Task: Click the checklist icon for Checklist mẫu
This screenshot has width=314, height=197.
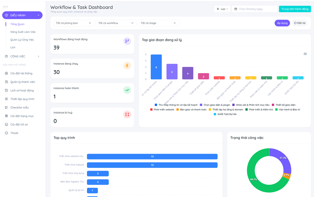Action: click(x=6, y=107)
